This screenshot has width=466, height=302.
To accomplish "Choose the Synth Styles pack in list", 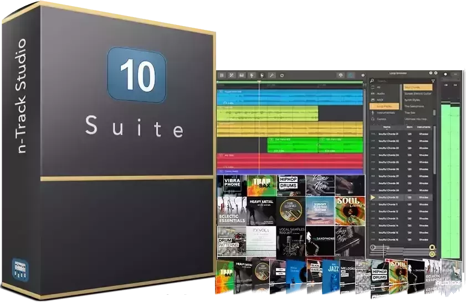I will pyautogui.click(x=418, y=100).
